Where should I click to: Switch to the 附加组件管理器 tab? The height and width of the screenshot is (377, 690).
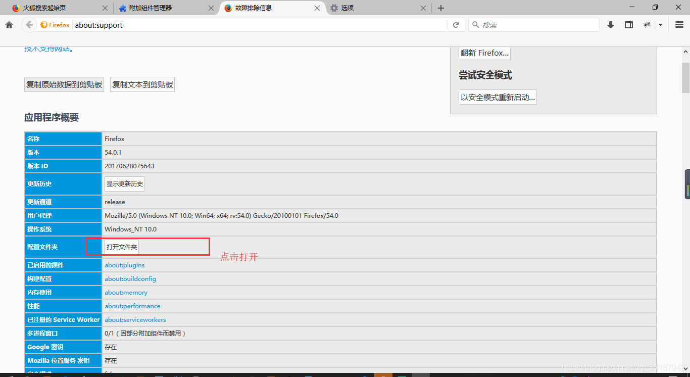pyautogui.click(x=165, y=8)
